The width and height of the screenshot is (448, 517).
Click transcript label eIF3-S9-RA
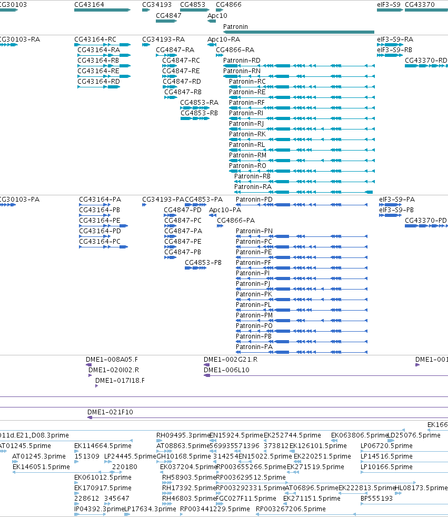pyautogui.click(x=395, y=39)
